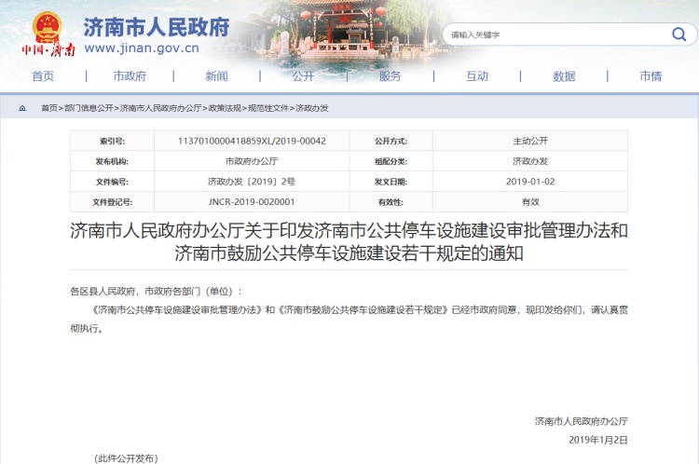Open the 济南市人民政府办公厅 breadcrumb link
Screen dimensions: 699x464
click(x=161, y=108)
